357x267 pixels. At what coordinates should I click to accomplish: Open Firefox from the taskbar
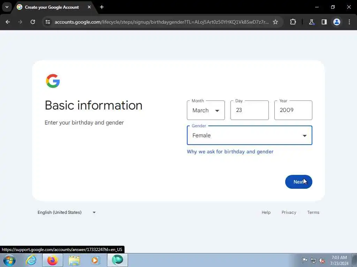click(x=53, y=260)
